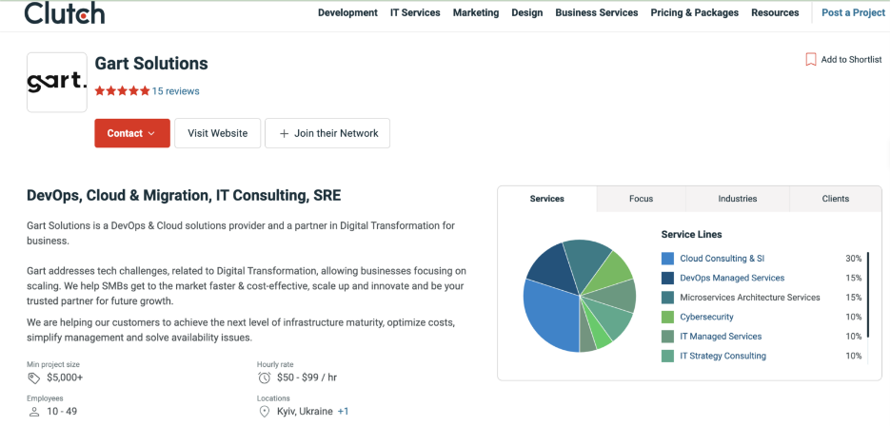Open the Development menu

(347, 12)
